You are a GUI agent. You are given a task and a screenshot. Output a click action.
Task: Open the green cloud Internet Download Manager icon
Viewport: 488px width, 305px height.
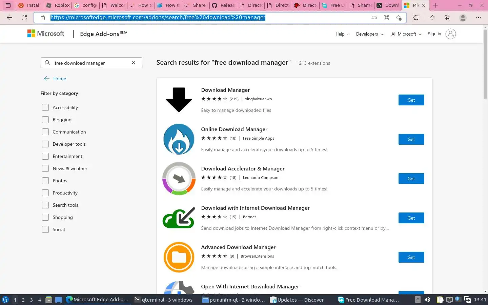tap(179, 218)
